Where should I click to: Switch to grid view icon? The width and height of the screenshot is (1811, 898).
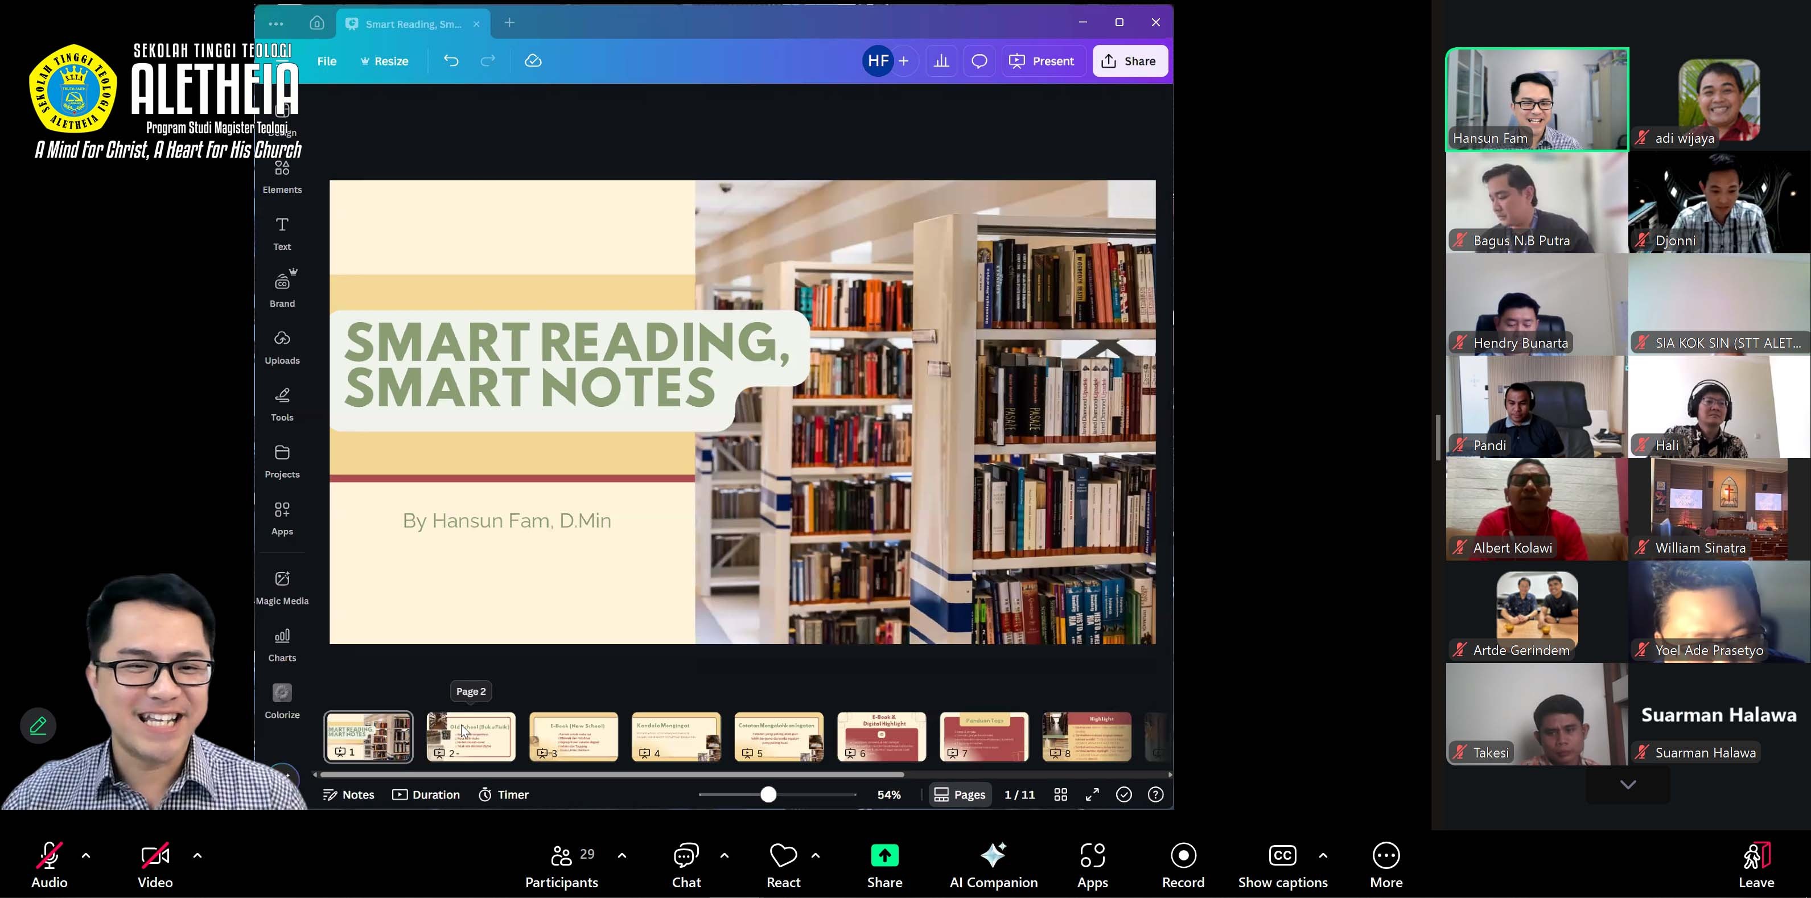[x=1060, y=794]
